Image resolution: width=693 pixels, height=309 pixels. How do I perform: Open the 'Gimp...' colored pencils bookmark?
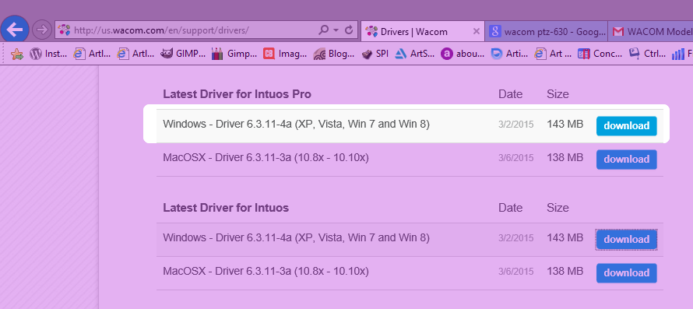point(234,54)
